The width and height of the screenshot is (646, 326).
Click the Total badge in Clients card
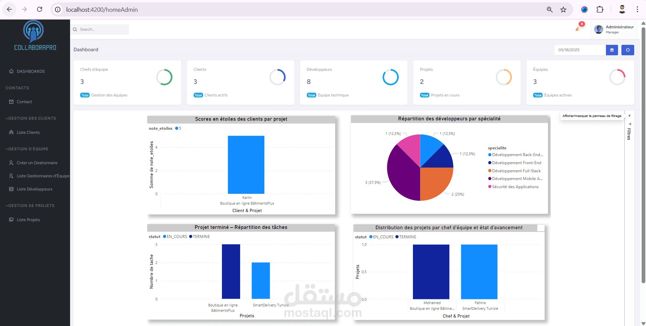[198, 95]
